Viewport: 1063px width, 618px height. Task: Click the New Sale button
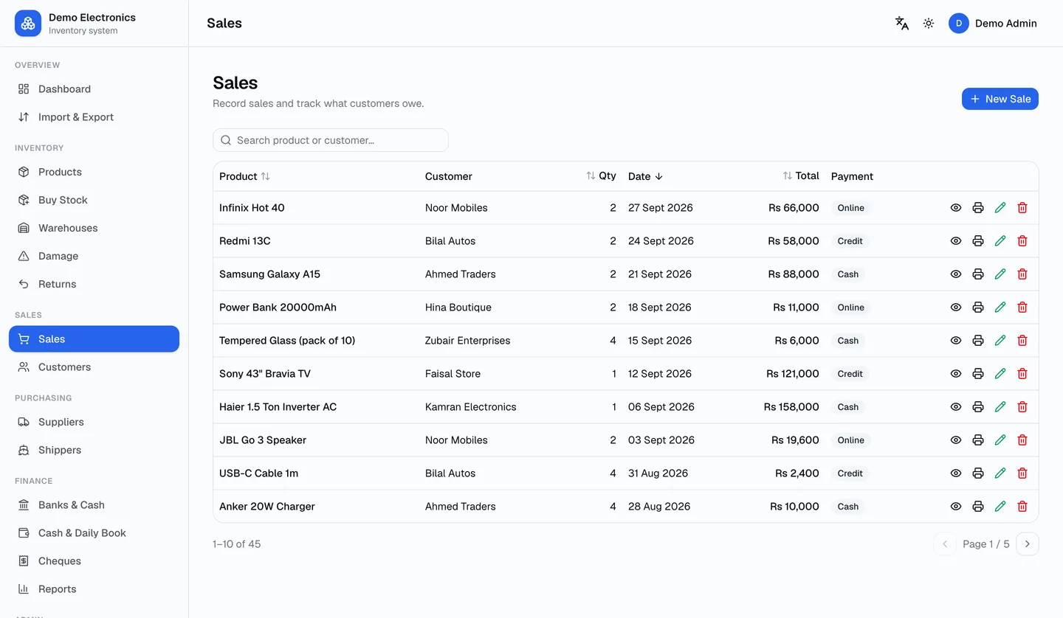click(x=1000, y=99)
